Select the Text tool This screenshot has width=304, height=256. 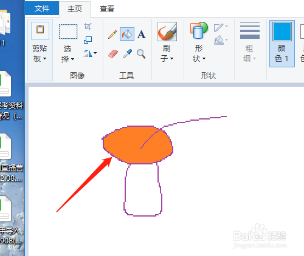[x=141, y=34]
